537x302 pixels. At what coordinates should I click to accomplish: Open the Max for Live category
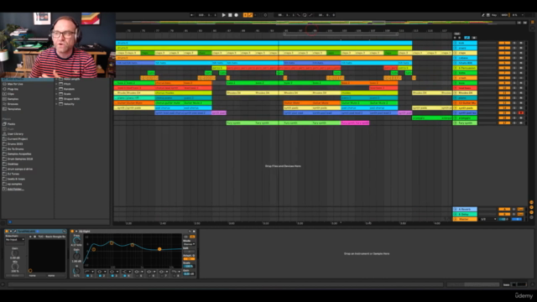(x=15, y=84)
